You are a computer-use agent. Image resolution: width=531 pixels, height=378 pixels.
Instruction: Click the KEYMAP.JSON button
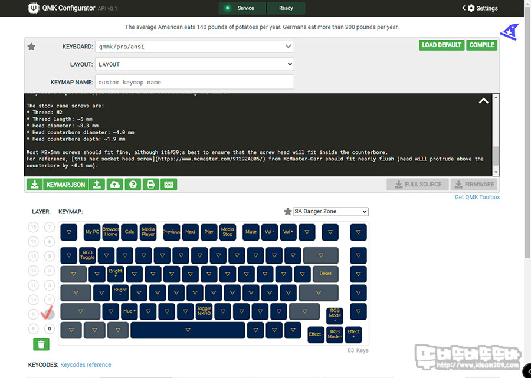click(65, 185)
